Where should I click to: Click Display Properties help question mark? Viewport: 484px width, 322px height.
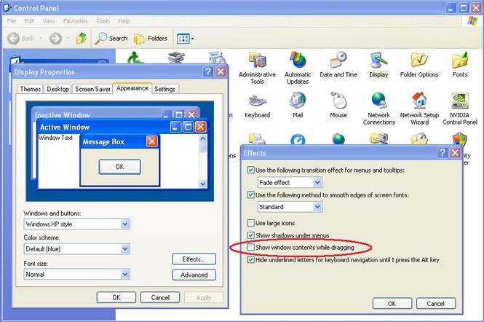coord(208,71)
